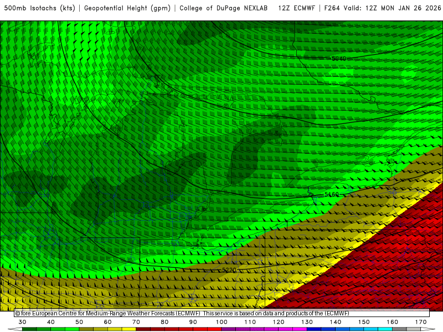
Task: Click the legend value 140
Action: (x=336, y=322)
